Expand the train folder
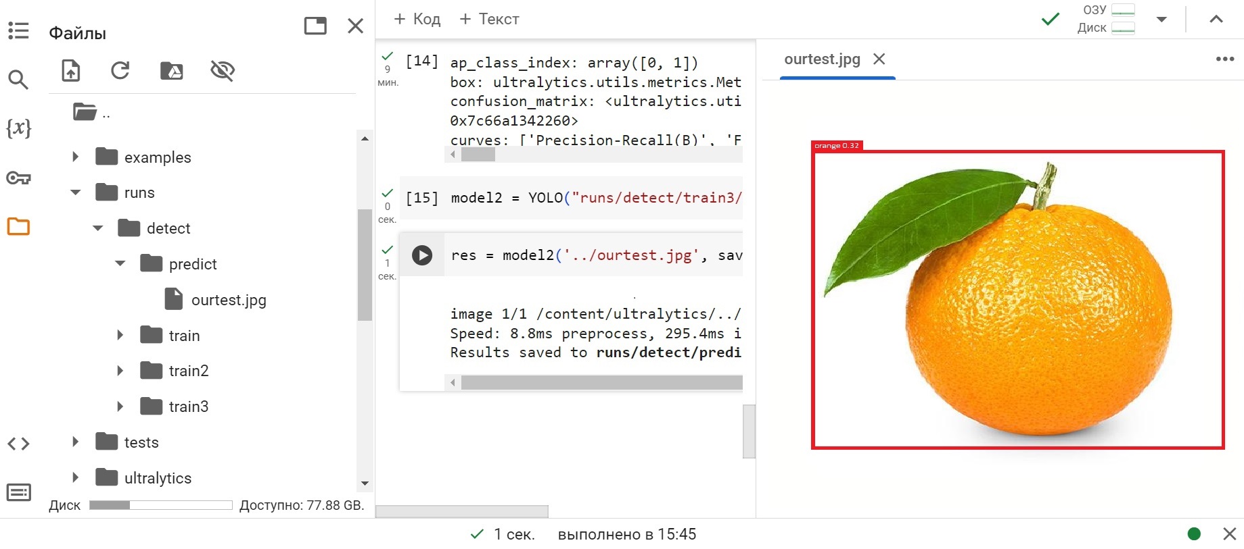This screenshot has width=1244, height=549. [120, 335]
